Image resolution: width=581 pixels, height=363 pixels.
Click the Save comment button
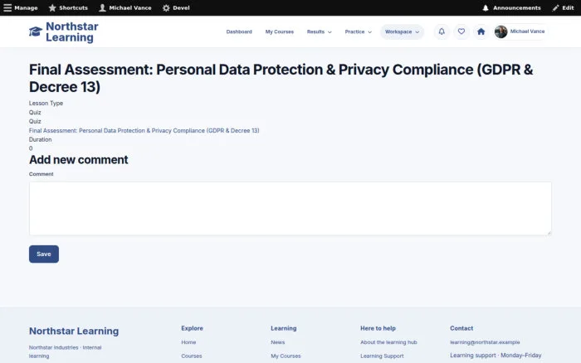click(44, 254)
